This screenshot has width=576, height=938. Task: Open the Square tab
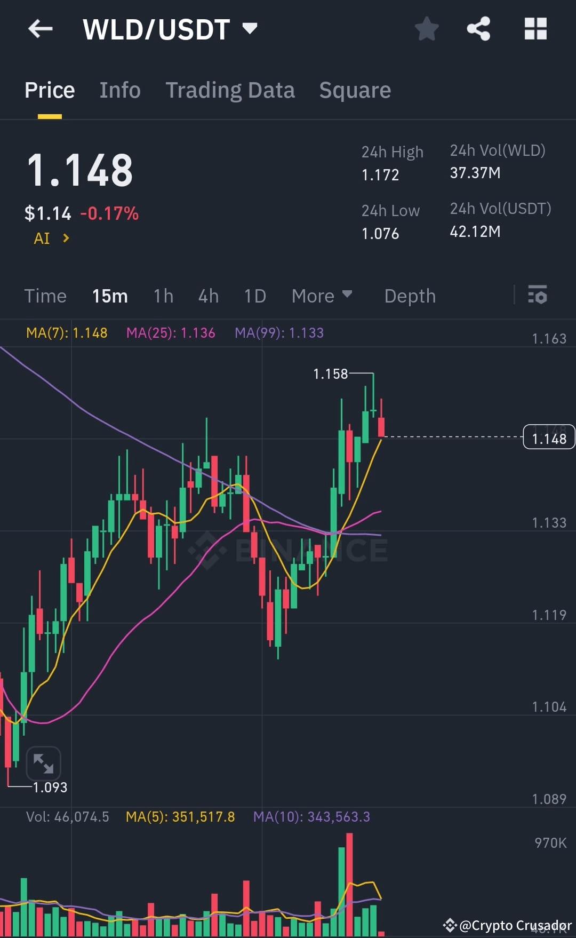[355, 90]
